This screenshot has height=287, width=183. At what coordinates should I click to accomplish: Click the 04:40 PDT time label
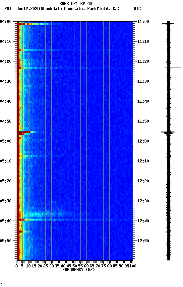coord(6,101)
